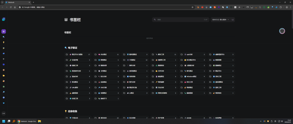Open the blue diamond category in sidebar
293x124 pixels.
[x=4, y=103]
